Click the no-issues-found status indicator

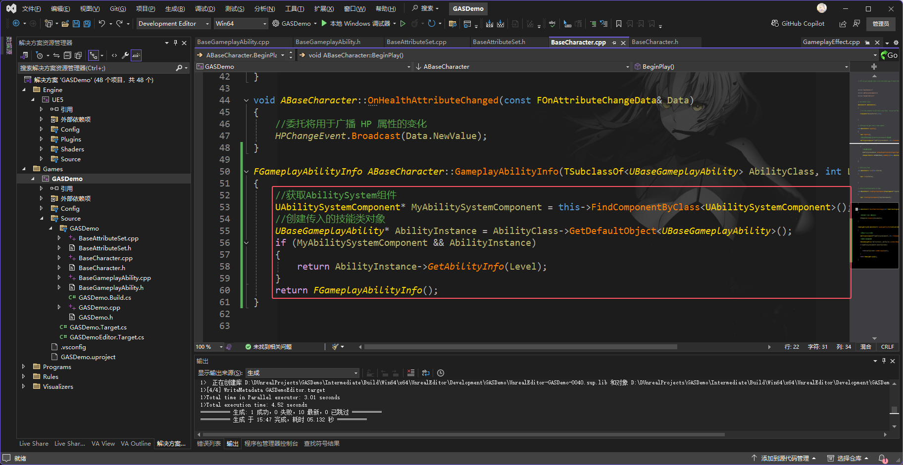pos(268,347)
